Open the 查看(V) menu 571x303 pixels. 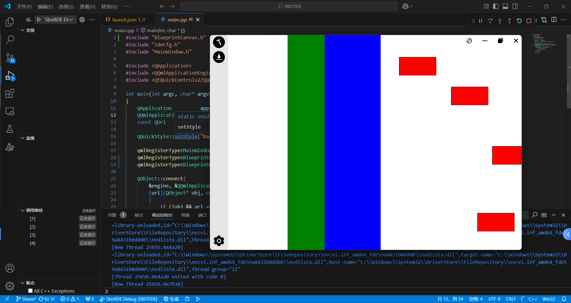point(87,7)
